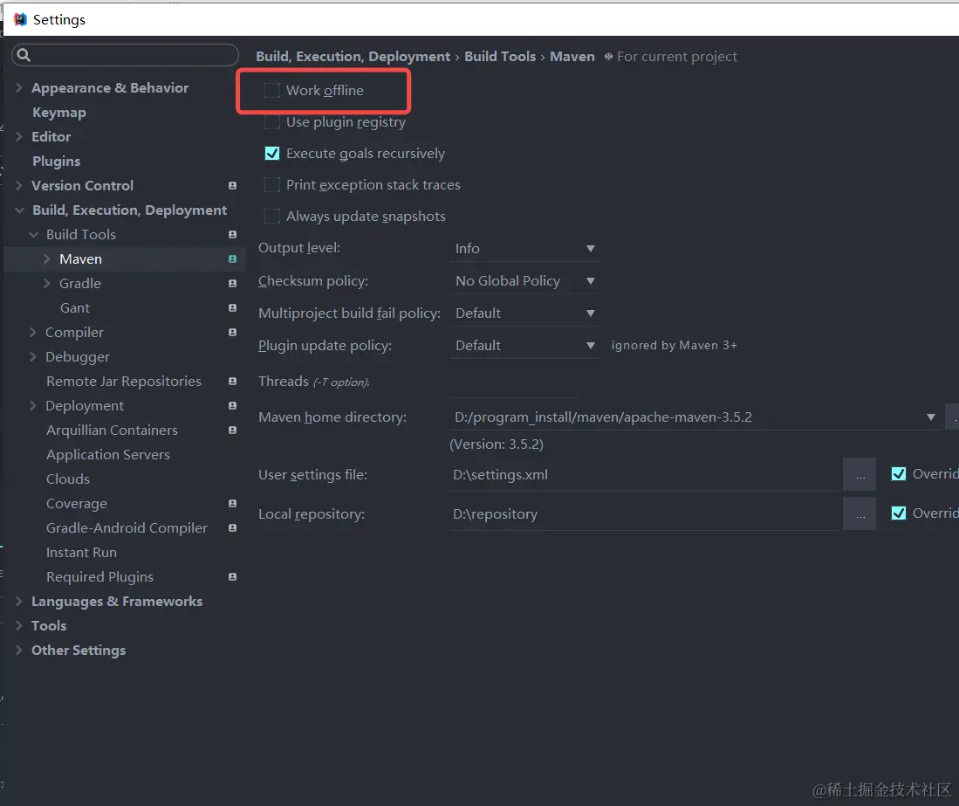The width and height of the screenshot is (959, 806).
Task: Focus the settings search field
Action: (x=125, y=55)
